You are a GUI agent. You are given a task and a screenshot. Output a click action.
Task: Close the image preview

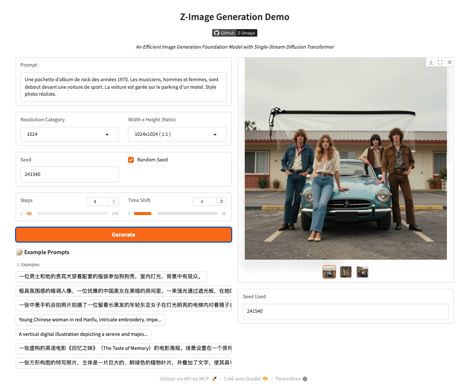pos(449,62)
